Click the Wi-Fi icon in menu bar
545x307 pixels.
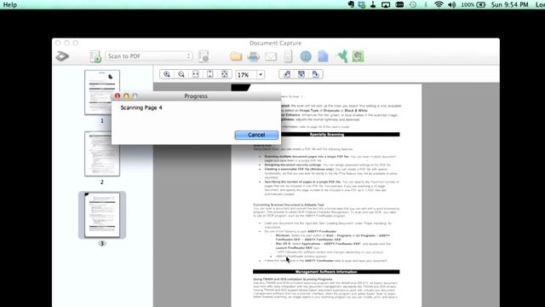click(439, 4)
